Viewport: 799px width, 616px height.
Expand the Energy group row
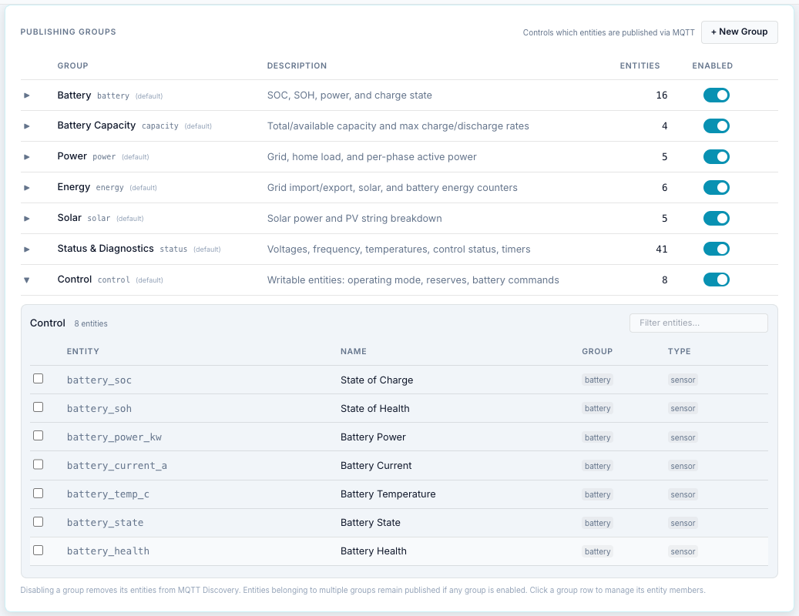27,188
